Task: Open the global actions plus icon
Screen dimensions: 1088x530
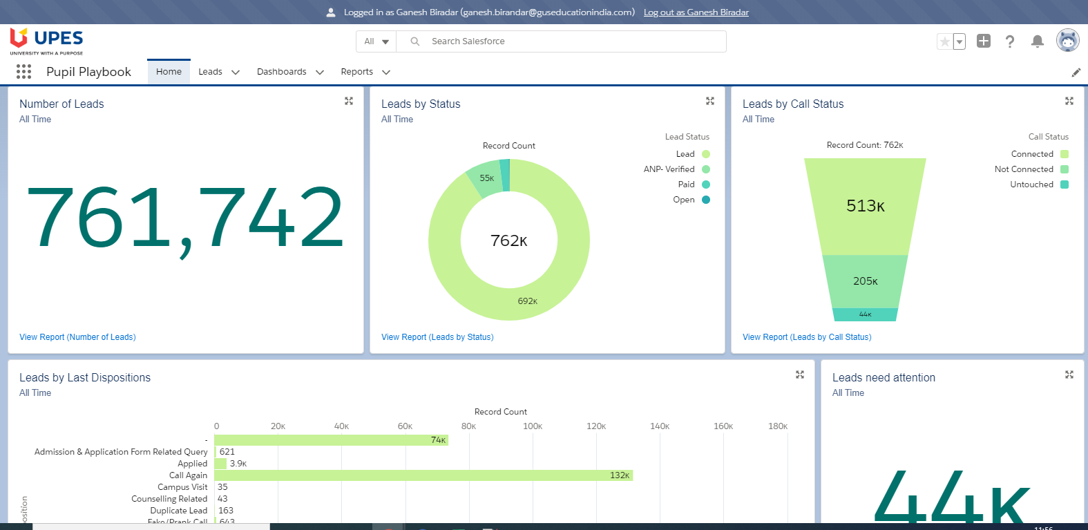Action: [984, 41]
